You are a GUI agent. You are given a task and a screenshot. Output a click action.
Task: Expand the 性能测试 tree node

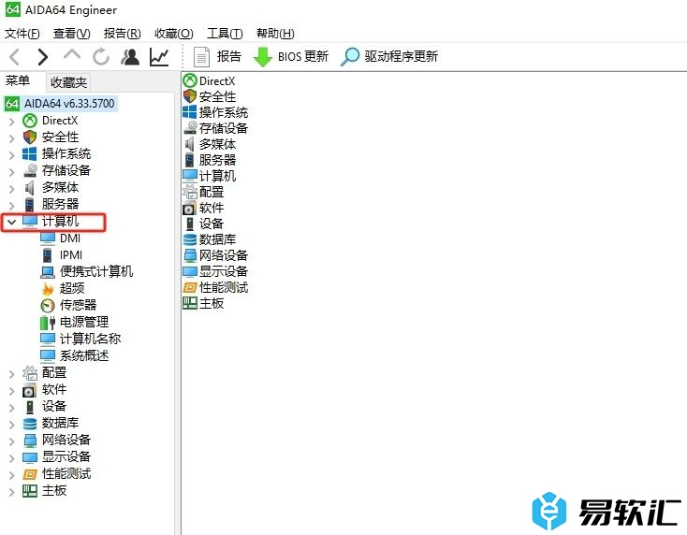click(x=12, y=474)
